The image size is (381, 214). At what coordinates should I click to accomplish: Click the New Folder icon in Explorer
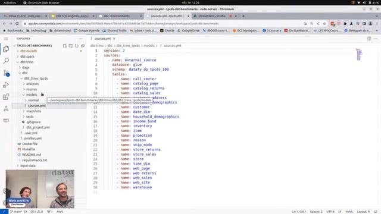71,46
